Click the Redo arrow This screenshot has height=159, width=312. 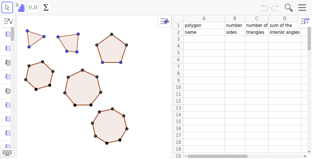tap(276, 8)
